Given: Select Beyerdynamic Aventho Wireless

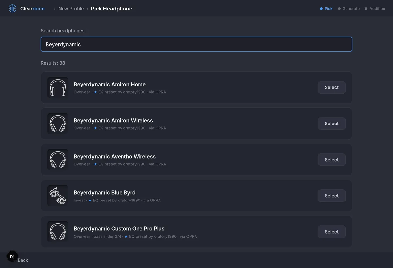Looking at the screenshot, I should coord(331,160).
